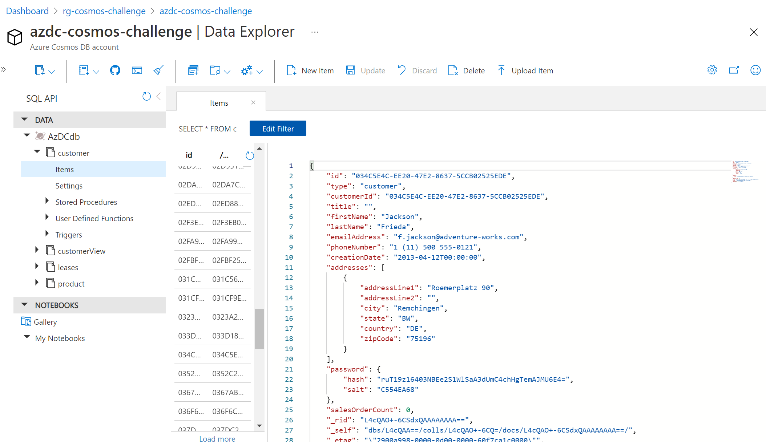Click the Upload Item arrow icon
The height and width of the screenshot is (442, 766).
(x=501, y=70)
